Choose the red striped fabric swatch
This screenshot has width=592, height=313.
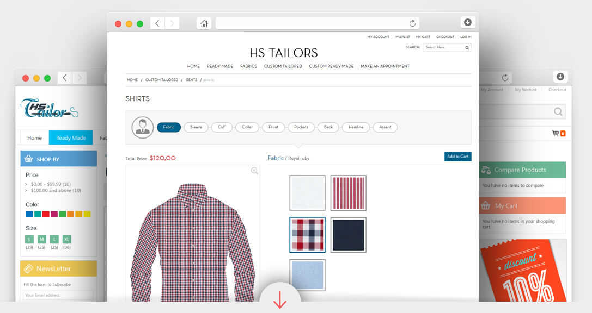coord(348,193)
